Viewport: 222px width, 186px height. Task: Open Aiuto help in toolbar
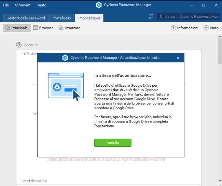(211, 28)
